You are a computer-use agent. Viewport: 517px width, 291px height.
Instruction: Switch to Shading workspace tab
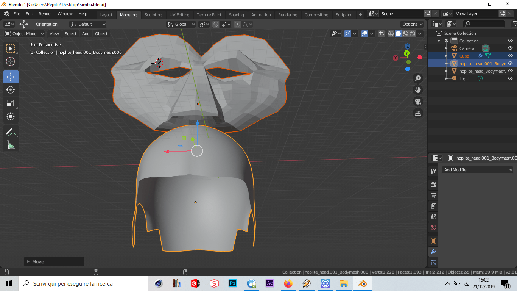coord(236,15)
